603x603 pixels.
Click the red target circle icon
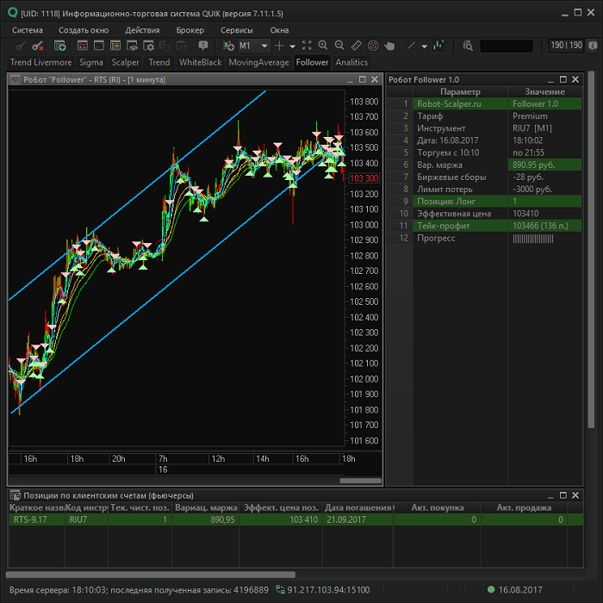click(x=373, y=46)
